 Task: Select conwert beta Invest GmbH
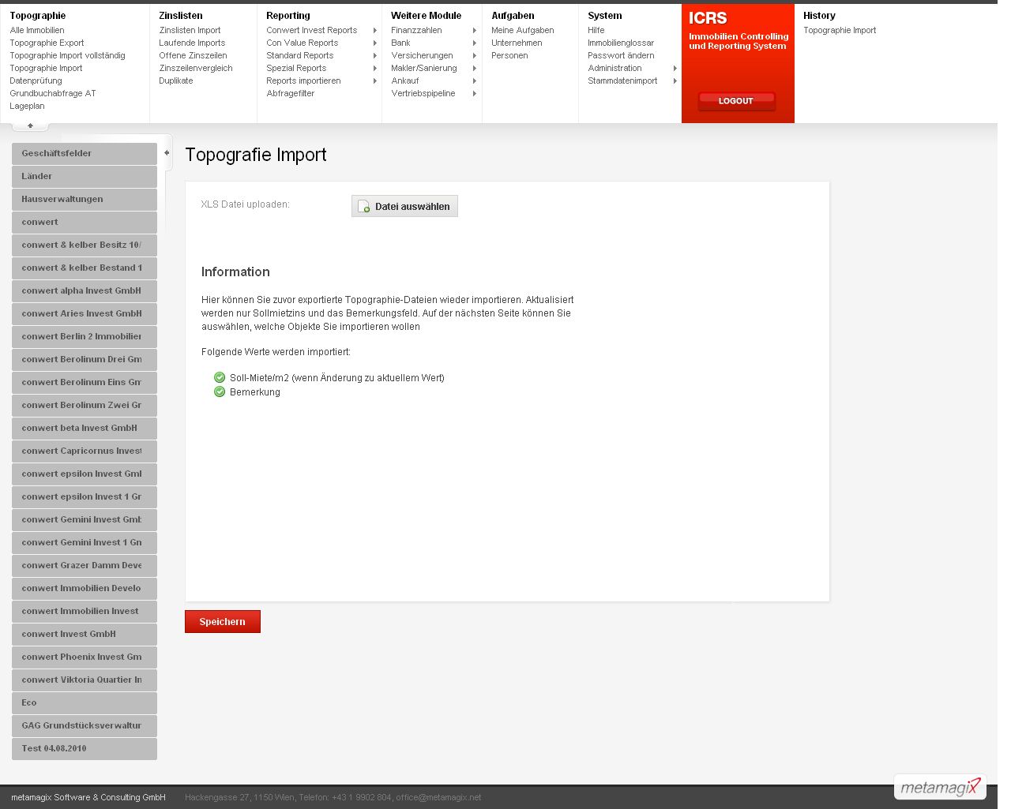pos(85,428)
